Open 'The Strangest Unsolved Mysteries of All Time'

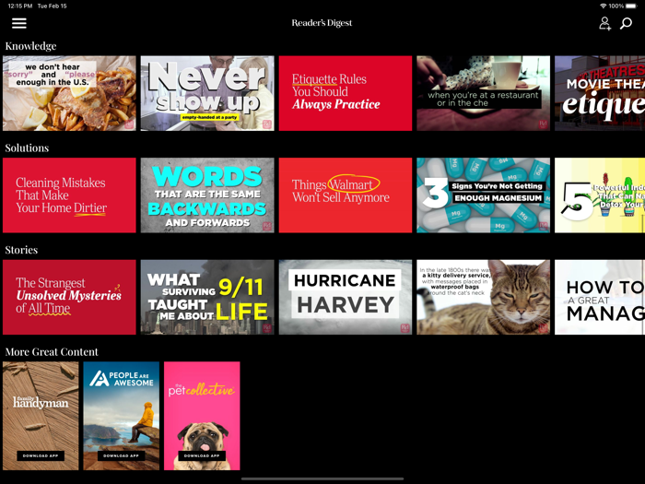tap(69, 297)
